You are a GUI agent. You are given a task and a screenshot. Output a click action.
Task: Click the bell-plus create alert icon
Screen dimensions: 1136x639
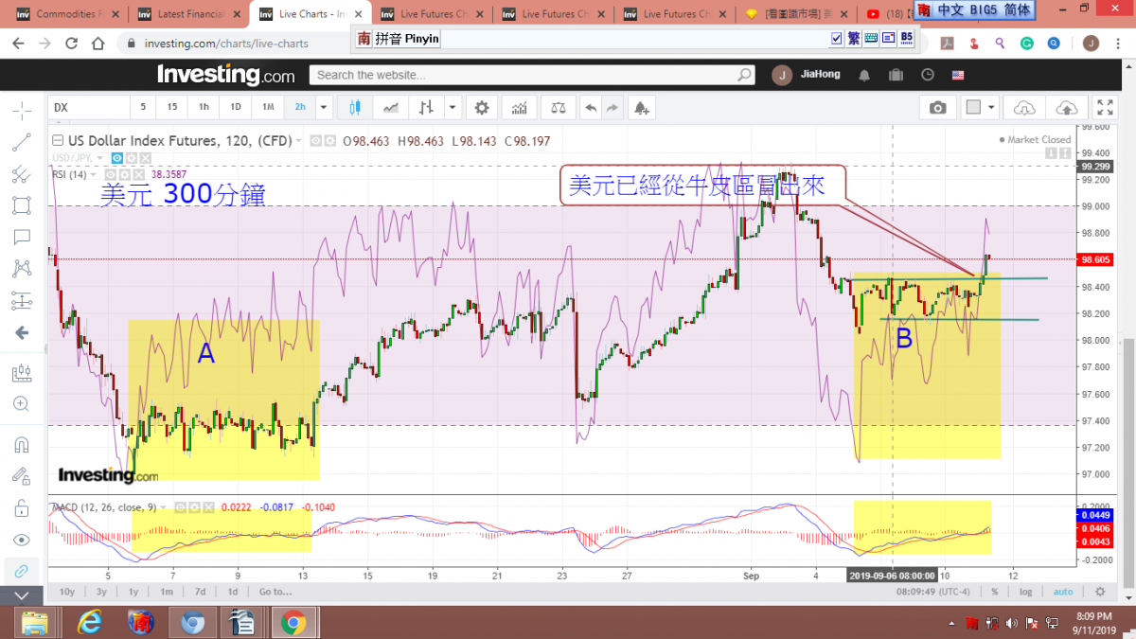642,107
